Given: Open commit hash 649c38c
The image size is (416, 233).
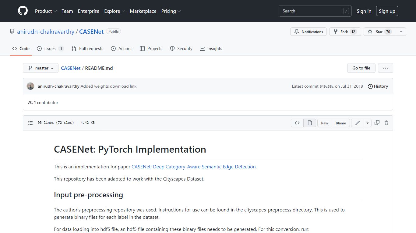Looking at the screenshot, I should tap(326, 86).
